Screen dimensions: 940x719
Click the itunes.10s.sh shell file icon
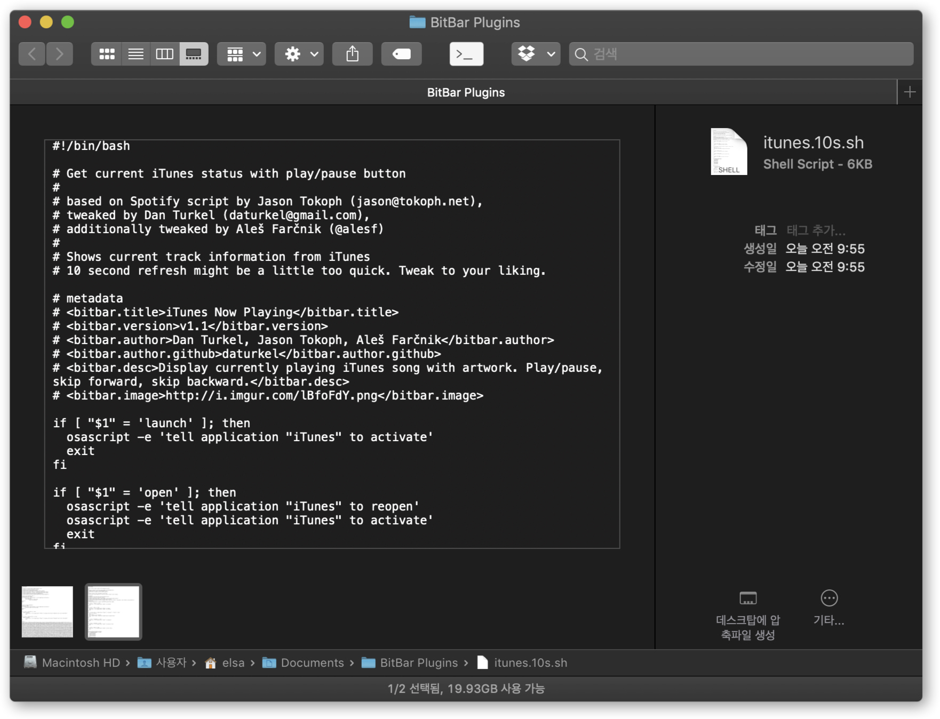[729, 151]
